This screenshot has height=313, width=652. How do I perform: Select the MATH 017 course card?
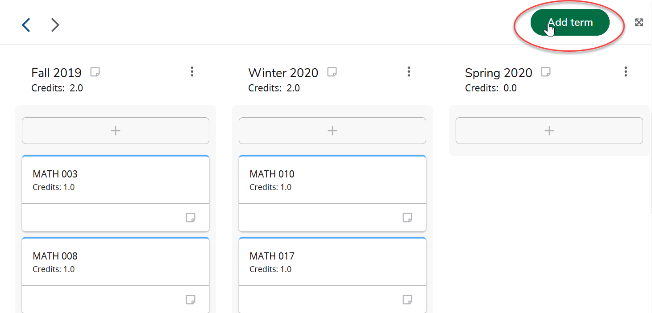pos(332,262)
